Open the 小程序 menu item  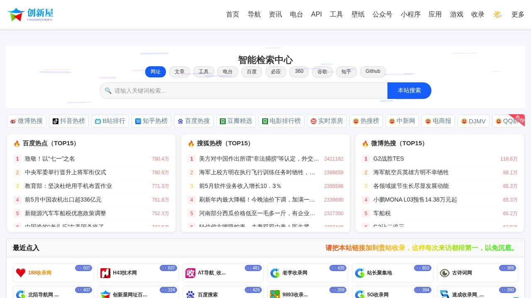coord(411,14)
